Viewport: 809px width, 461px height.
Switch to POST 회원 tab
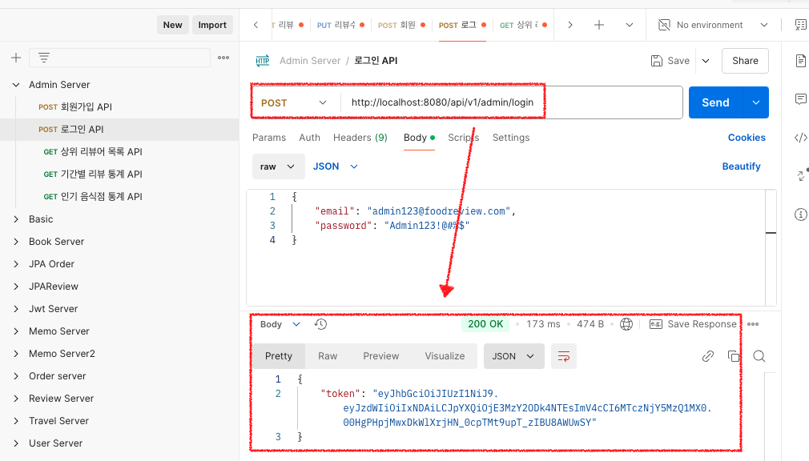point(401,25)
